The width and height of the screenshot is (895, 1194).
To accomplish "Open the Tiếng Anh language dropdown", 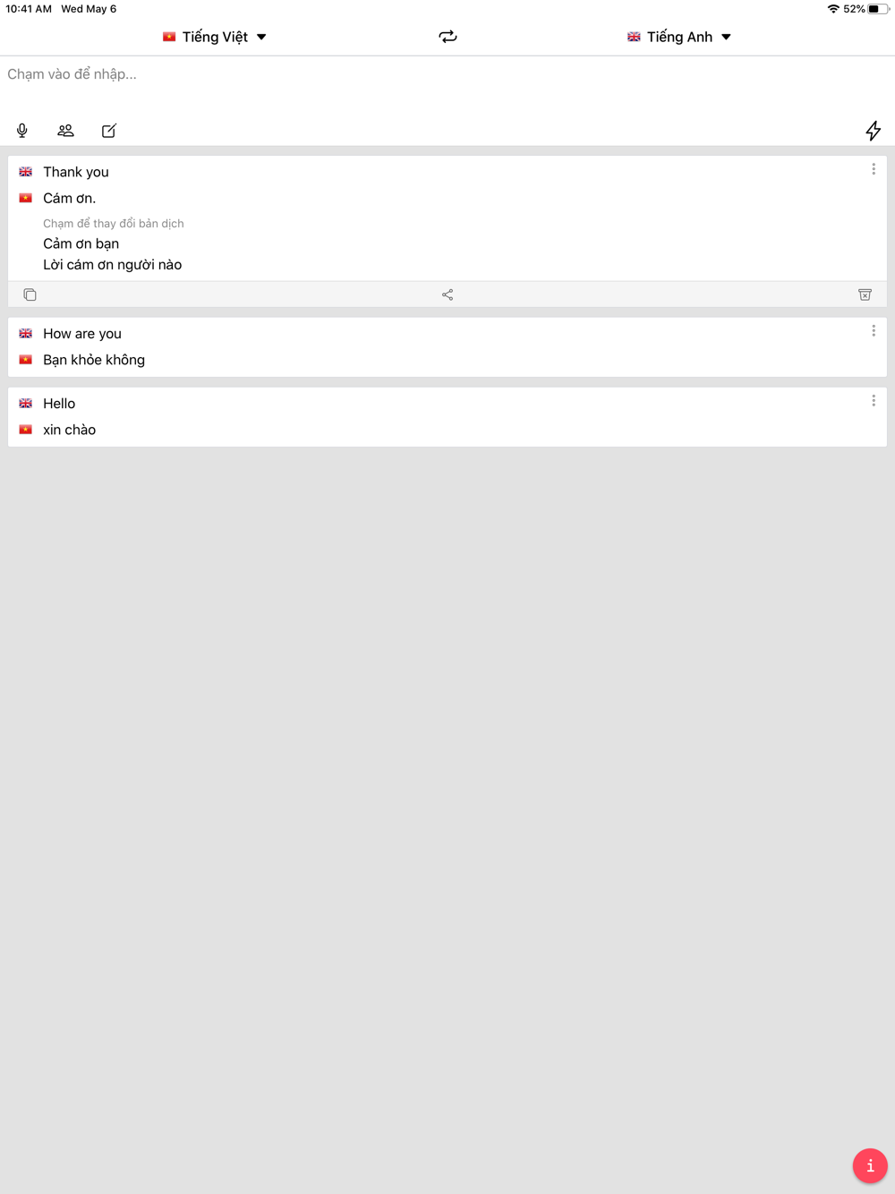I will tap(679, 37).
